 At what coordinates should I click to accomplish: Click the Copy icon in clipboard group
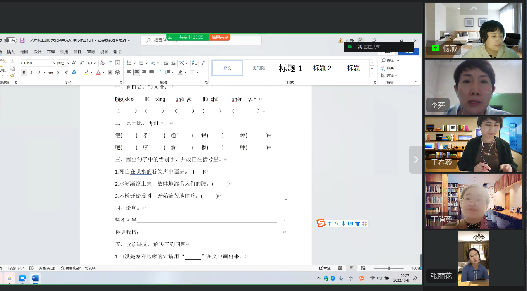tap(12, 68)
